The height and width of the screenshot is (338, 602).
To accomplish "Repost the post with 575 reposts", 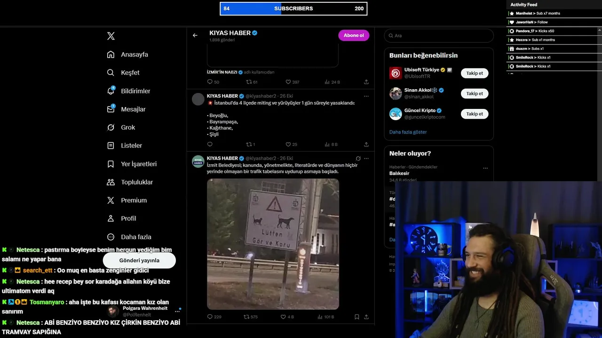I will point(251,317).
